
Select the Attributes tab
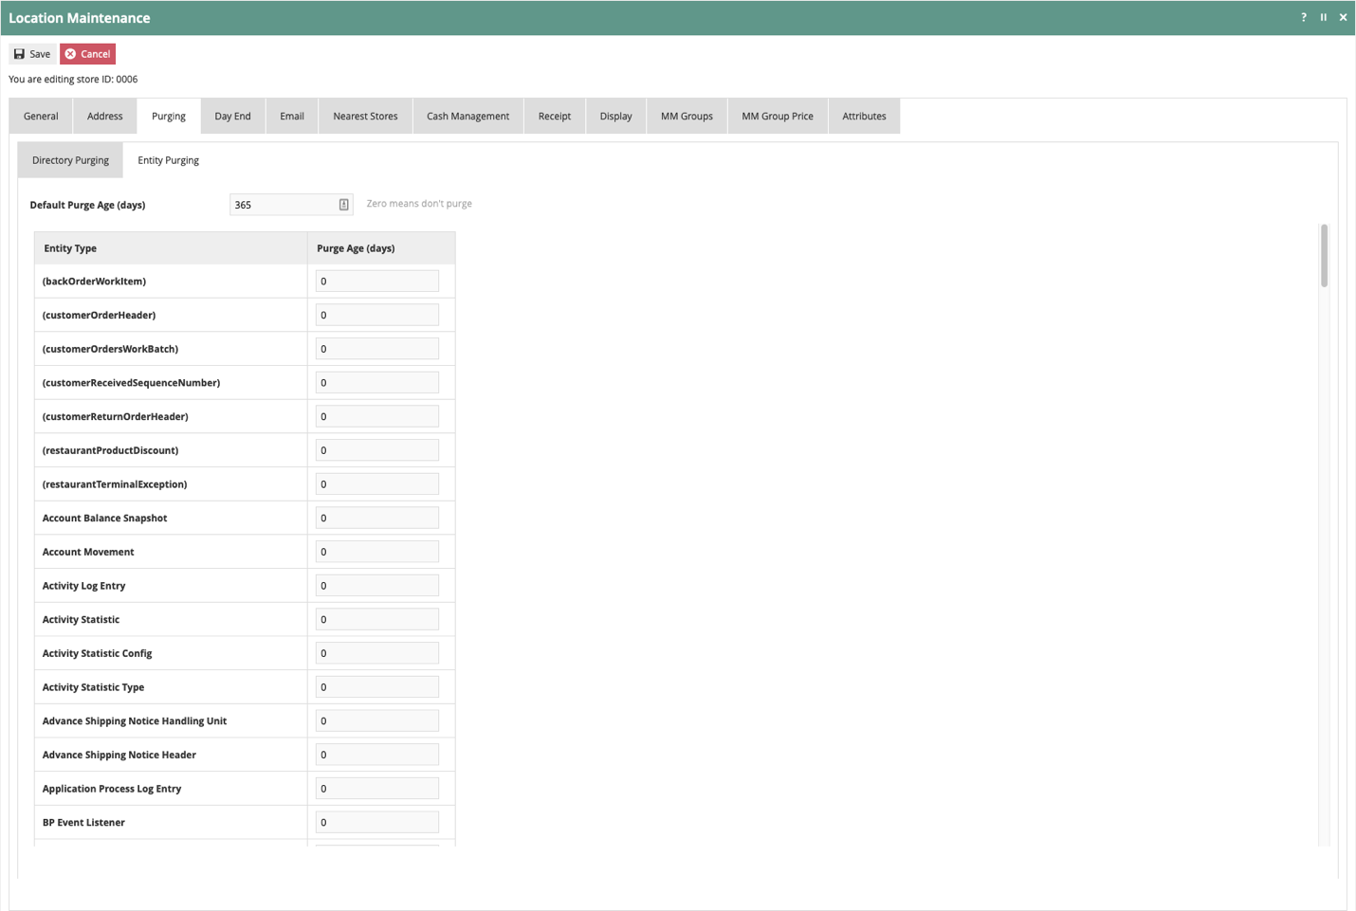click(864, 116)
